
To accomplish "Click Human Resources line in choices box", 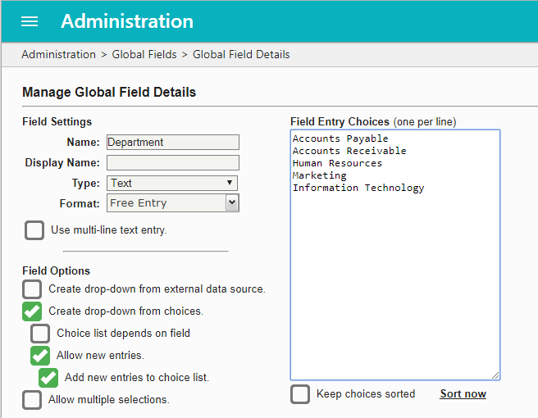I will pyautogui.click(x=337, y=163).
